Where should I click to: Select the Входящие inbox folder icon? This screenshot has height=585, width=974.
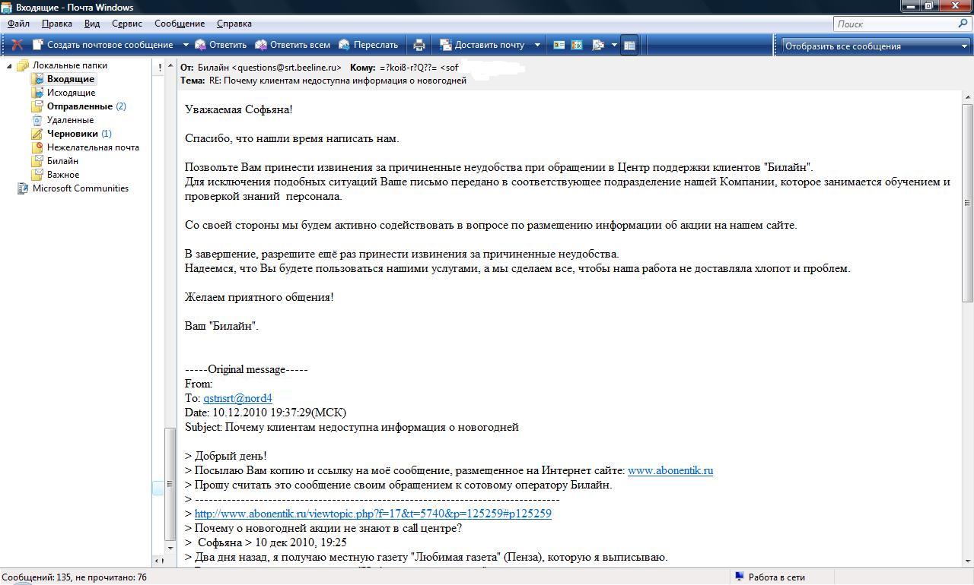(37, 79)
